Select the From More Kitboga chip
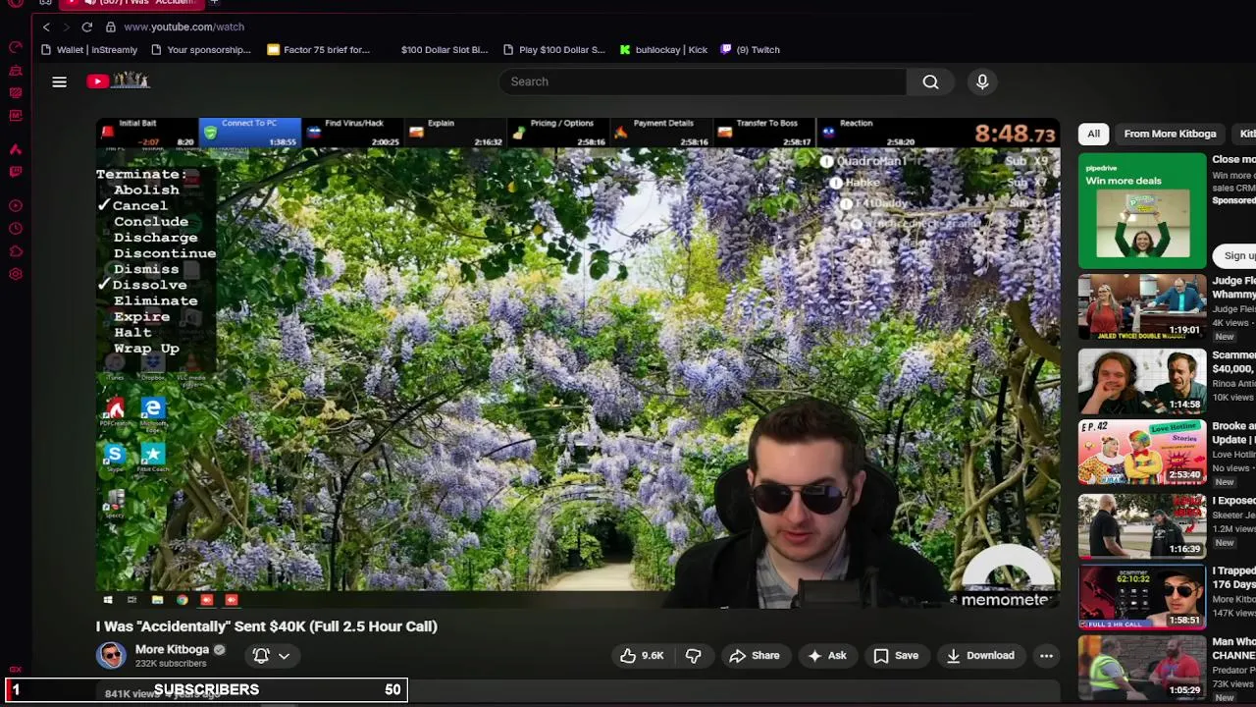 [1170, 134]
